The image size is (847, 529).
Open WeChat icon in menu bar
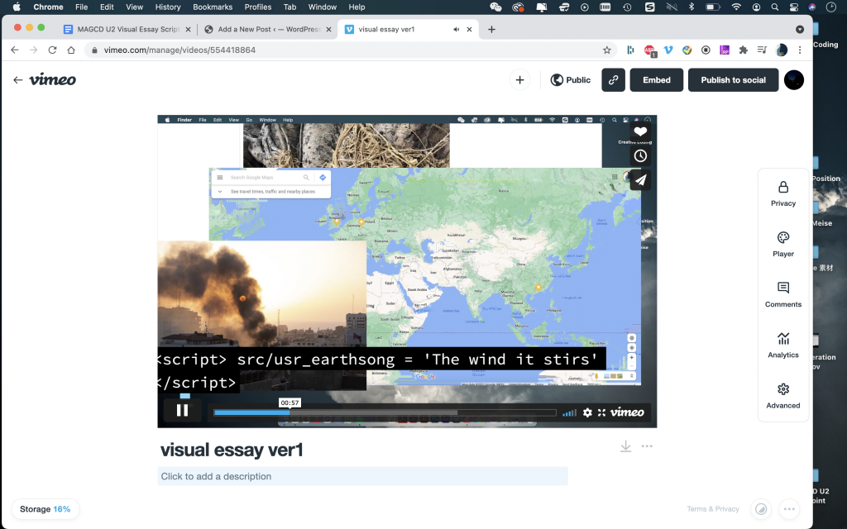(495, 7)
